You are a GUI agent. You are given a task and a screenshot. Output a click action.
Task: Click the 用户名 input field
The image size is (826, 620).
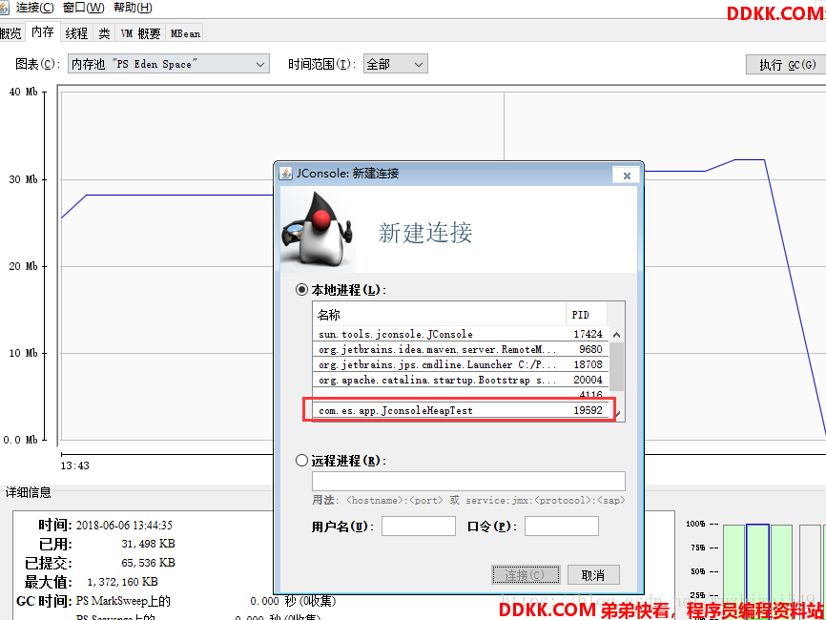point(419,526)
